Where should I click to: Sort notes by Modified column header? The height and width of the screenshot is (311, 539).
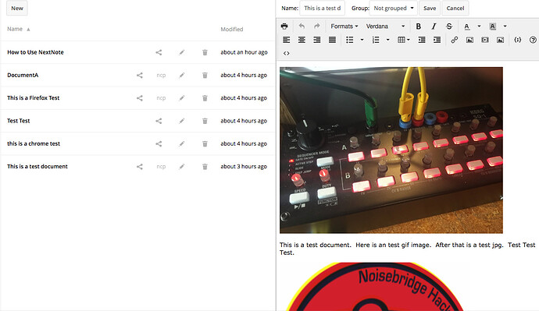point(232,29)
